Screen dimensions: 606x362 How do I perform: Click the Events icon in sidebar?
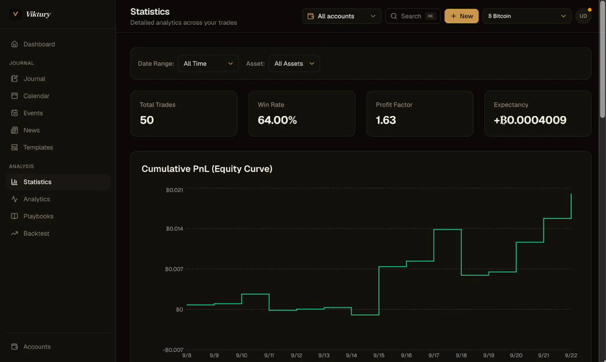(14, 113)
